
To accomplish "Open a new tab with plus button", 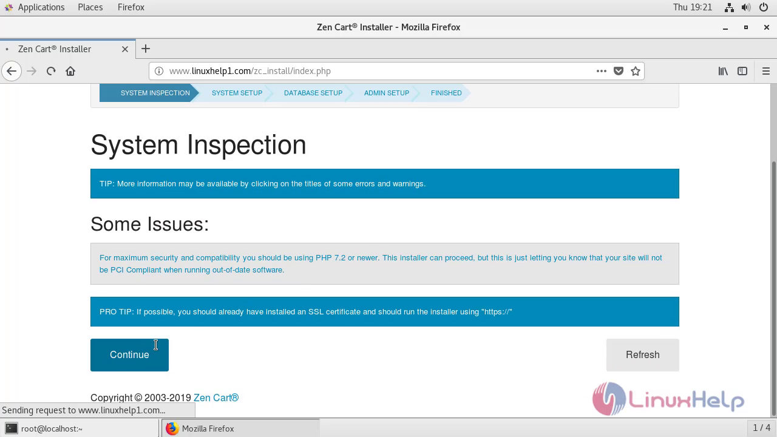I will (x=146, y=49).
